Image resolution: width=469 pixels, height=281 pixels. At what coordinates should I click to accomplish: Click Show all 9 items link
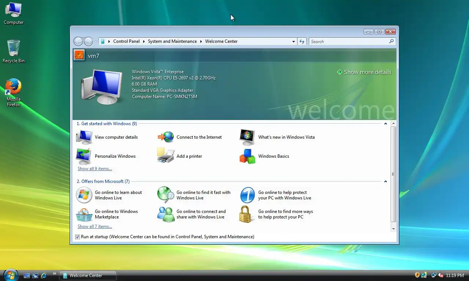(95, 169)
